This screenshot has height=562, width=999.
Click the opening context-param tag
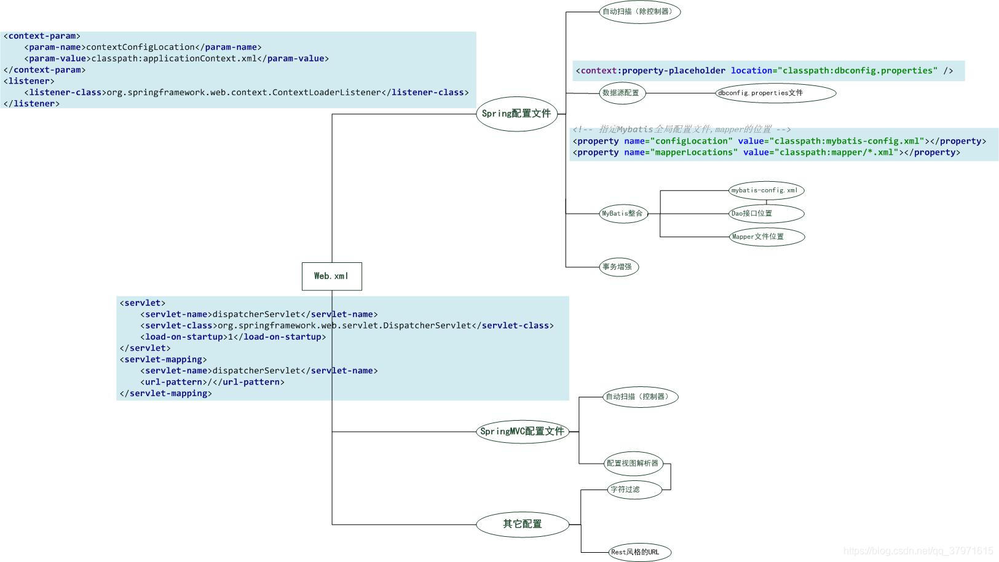click(x=42, y=36)
